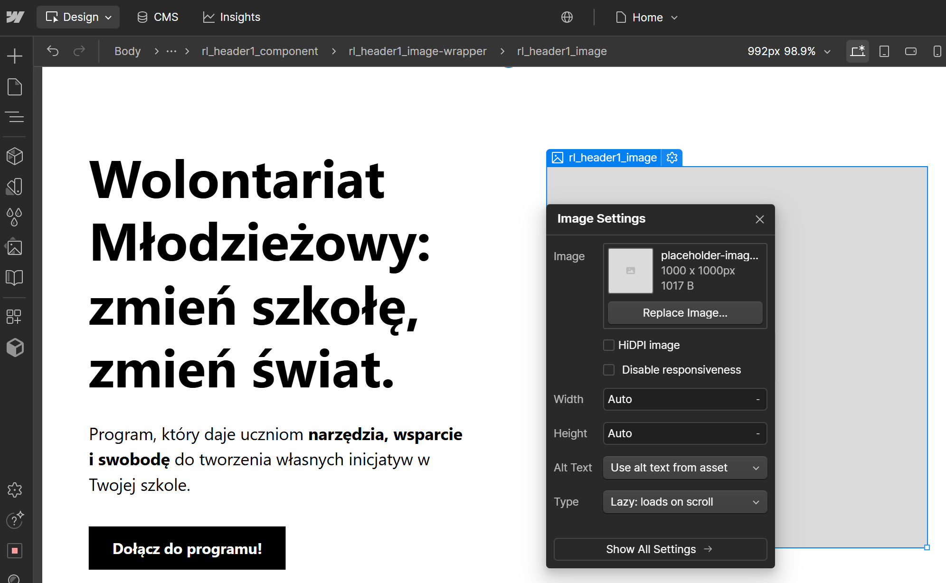This screenshot has width=946, height=583.
Task: Open the Design mode dropdown
Action: click(78, 17)
